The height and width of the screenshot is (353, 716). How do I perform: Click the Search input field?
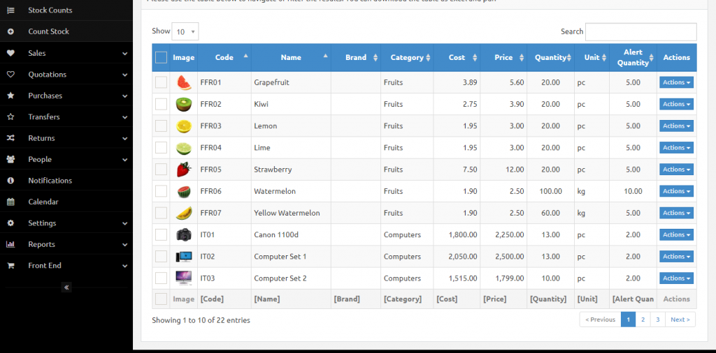pos(641,32)
